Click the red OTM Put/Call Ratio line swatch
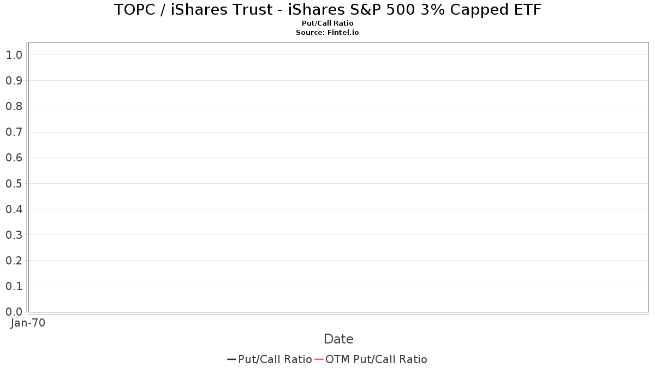The width and height of the screenshot is (655, 368). [319, 359]
